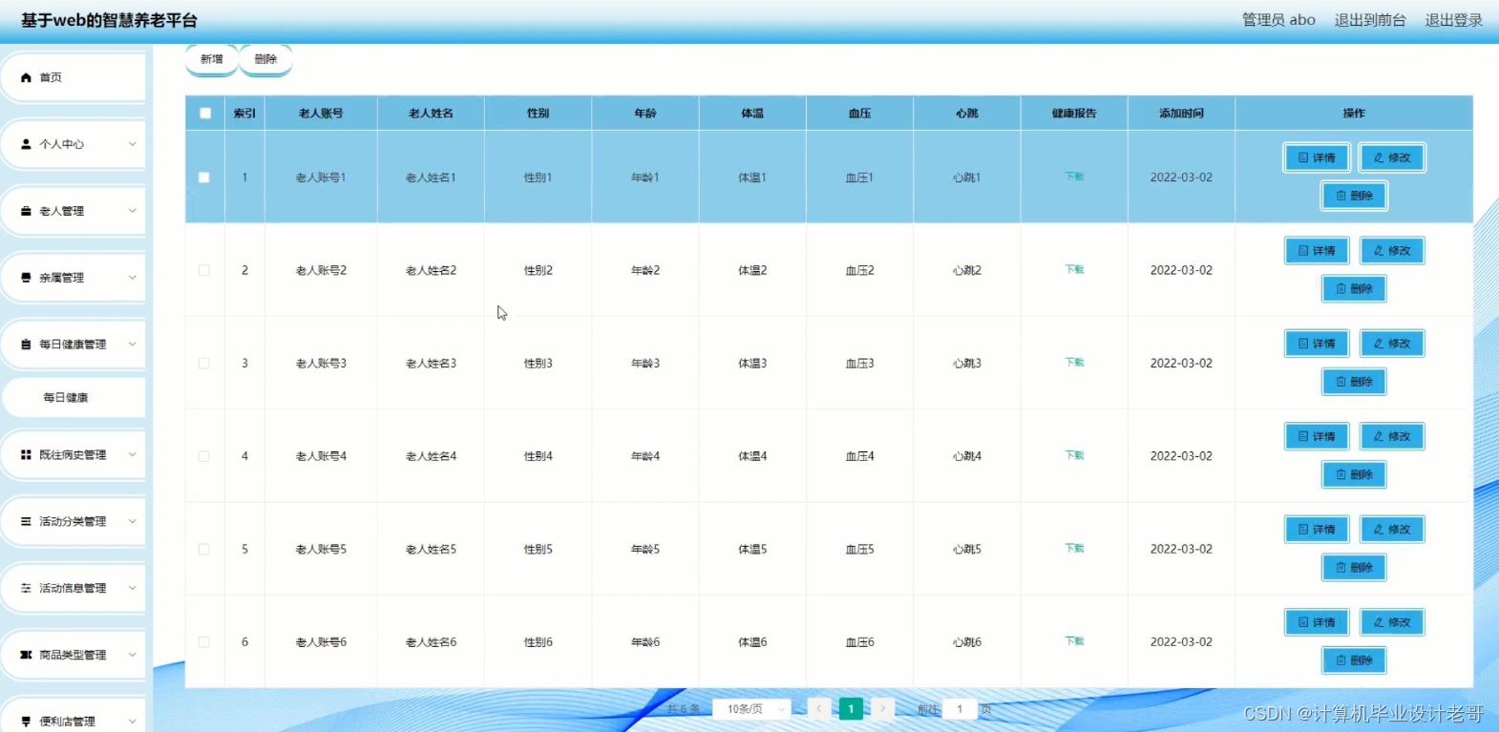Image resolution: width=1499 pixels, height=732 pixels.
Task: Click 修改 for row 老人账号3
Action: tap(1392, 344)
